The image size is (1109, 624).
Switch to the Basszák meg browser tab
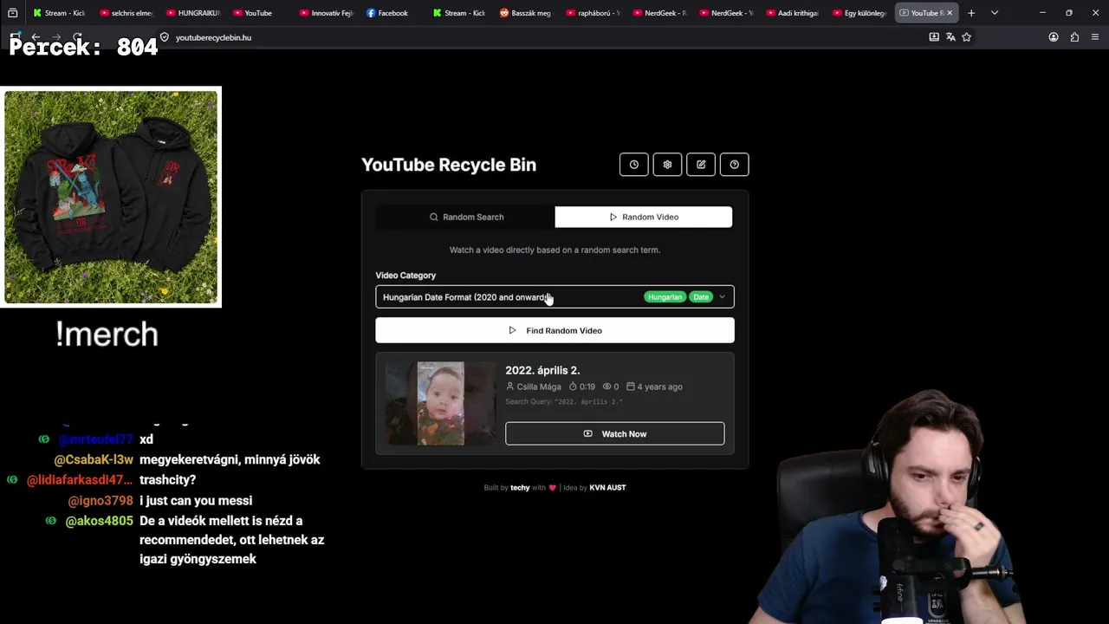point(525,13)
